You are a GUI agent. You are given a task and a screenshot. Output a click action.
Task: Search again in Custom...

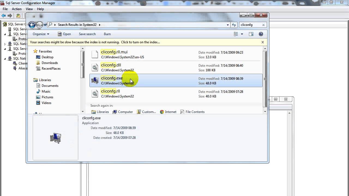[x=147, y=112]
